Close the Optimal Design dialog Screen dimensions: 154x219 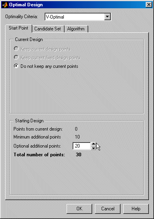[149, 5]
